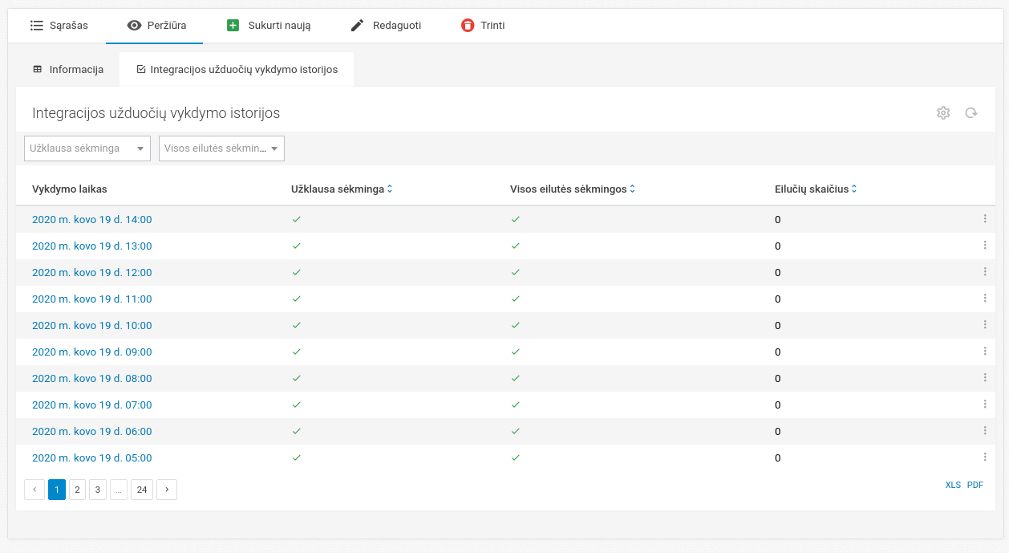Sort by Eilučių skaičius column
The height and width of the screenshot is (553, 1009).
tap(854, 189)
